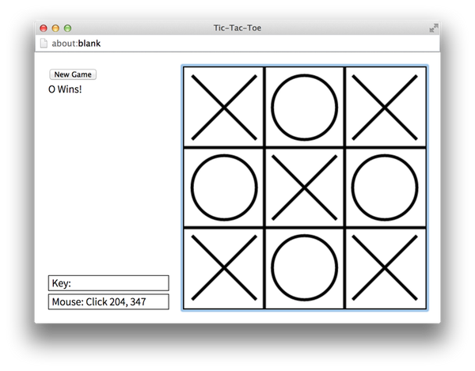Select the top-middle O cell

(305, 107)
